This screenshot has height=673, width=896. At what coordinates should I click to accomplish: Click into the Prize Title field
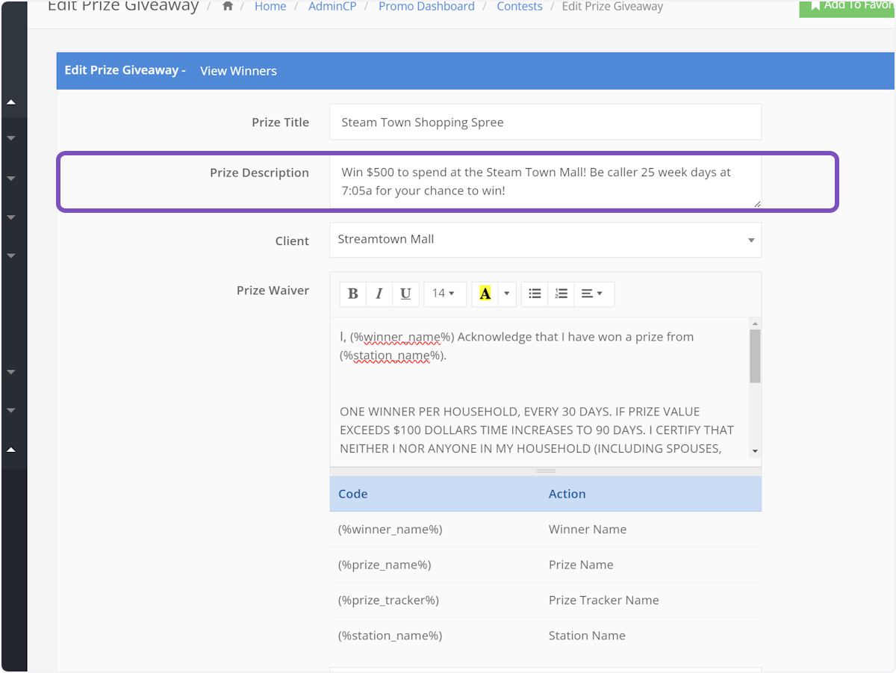545,122
